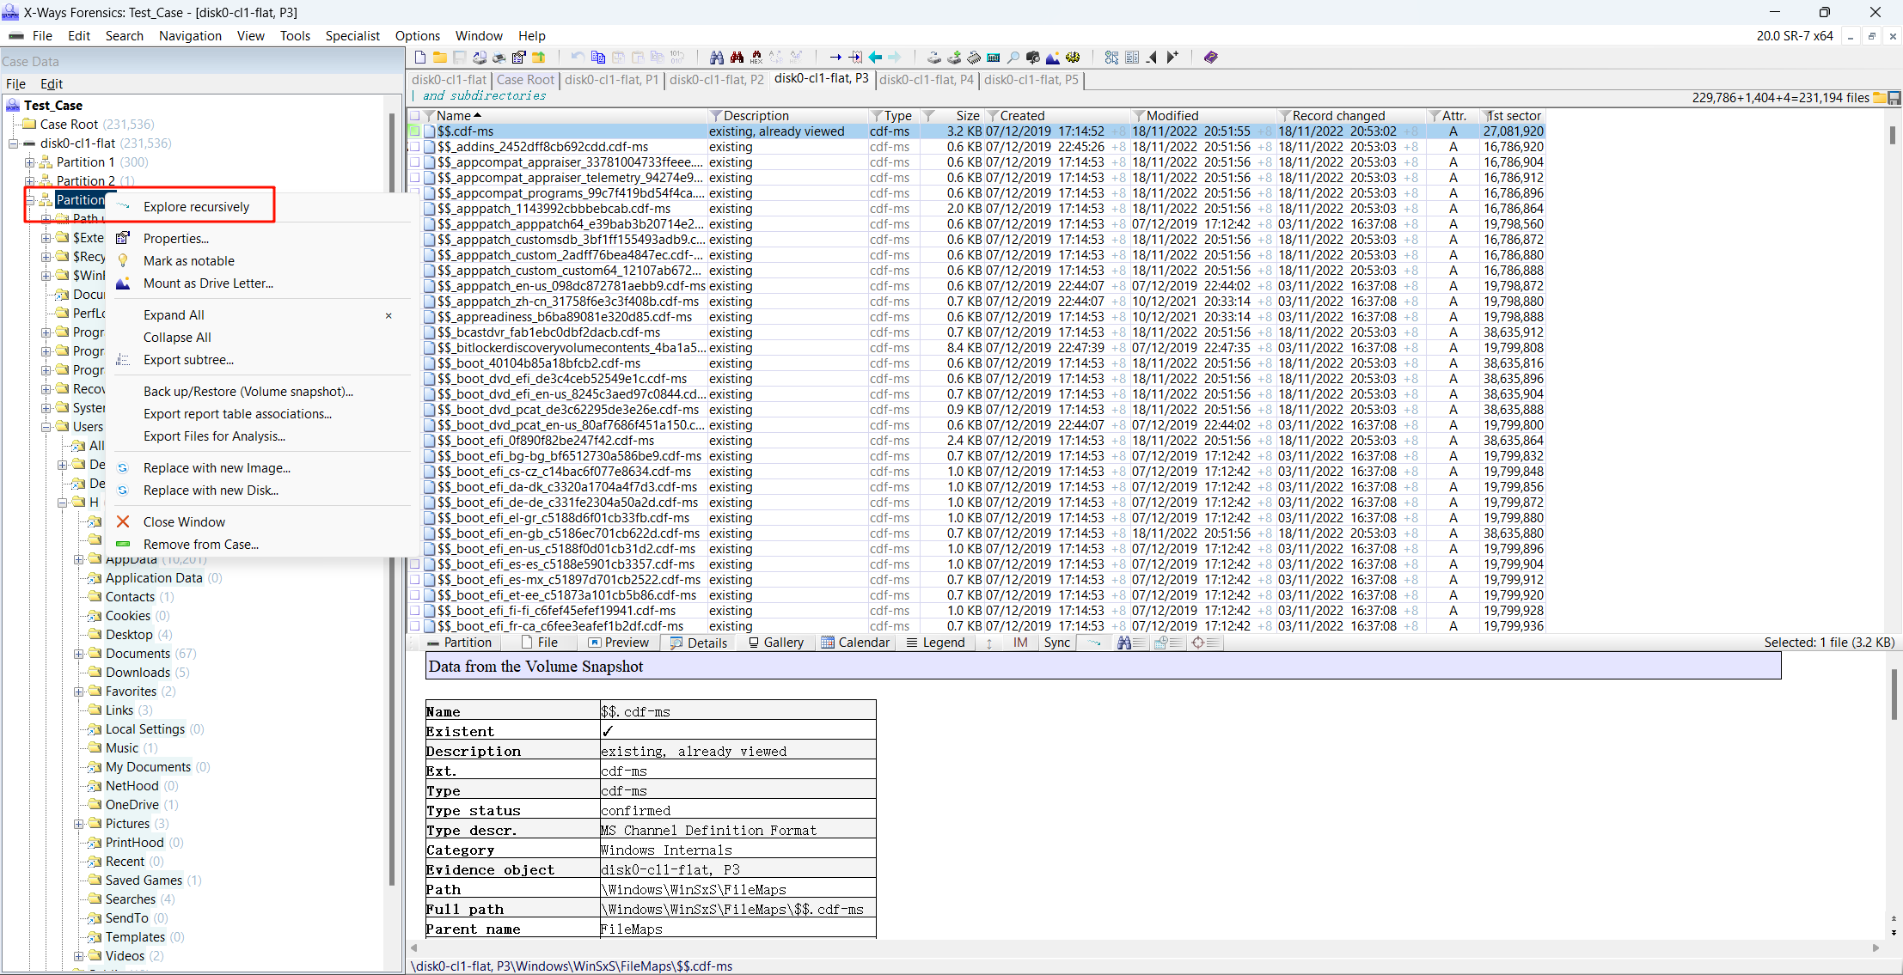The height and width of the screenshot is (975, 1903).
Task: Tick the checkbox for $$_boot_efi_fr-ca_c6fee3eafef1b2df.cdf-ms
Action: pos(414,626)
